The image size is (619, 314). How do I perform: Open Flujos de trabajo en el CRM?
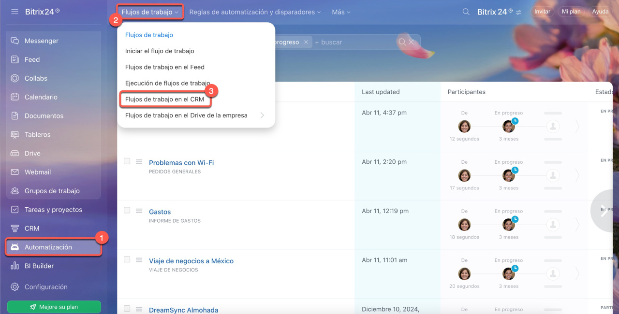point(164,99)
